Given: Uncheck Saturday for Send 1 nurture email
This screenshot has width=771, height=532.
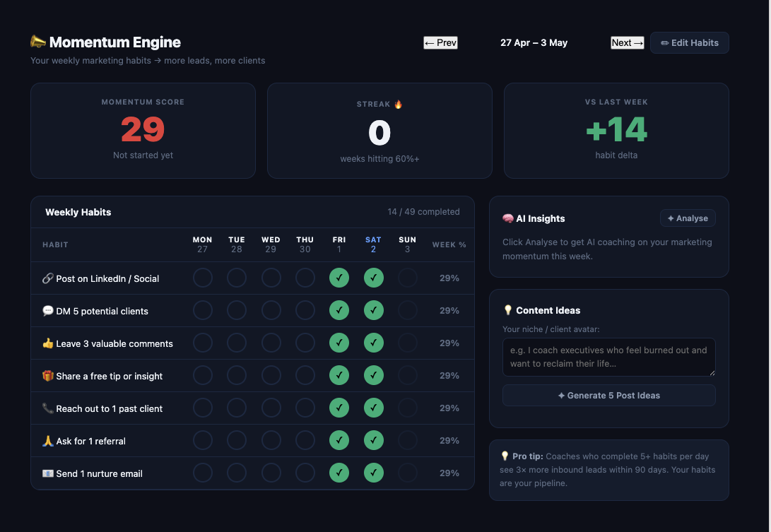Looking at the screenshot, I should coord(374,473).
